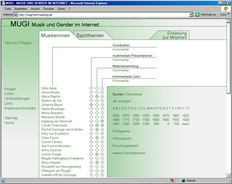Click Materialsammlung diamond for Rachel Danziger van Embden
The height and width of the screenshot is (184, 232).
pyautogui.click(x=97, y=129)
